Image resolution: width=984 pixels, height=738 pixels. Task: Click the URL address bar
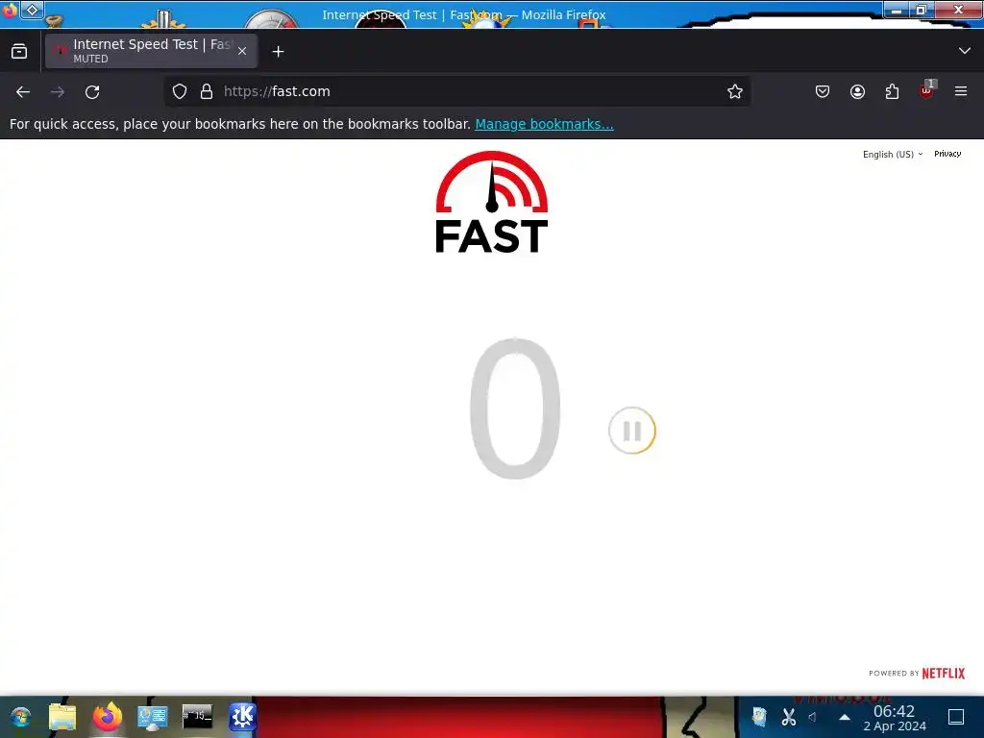pos(458,91)
